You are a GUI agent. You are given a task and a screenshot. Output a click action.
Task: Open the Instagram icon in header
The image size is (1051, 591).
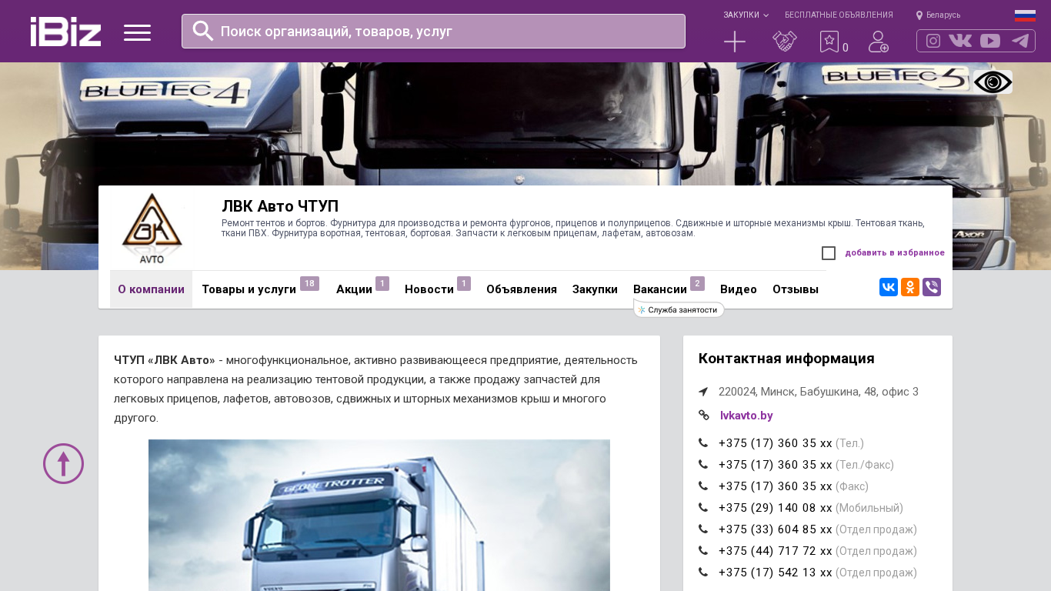[x=933, y=41]
